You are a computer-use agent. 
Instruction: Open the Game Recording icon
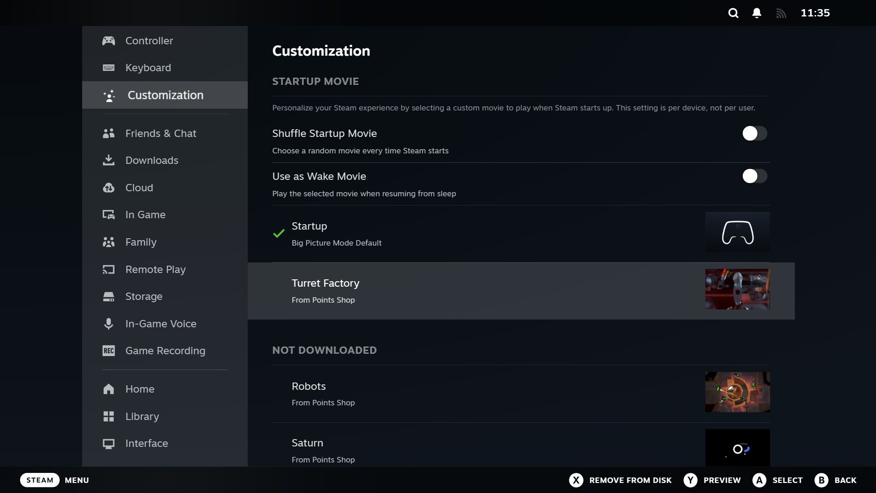(x=108, y=350)
